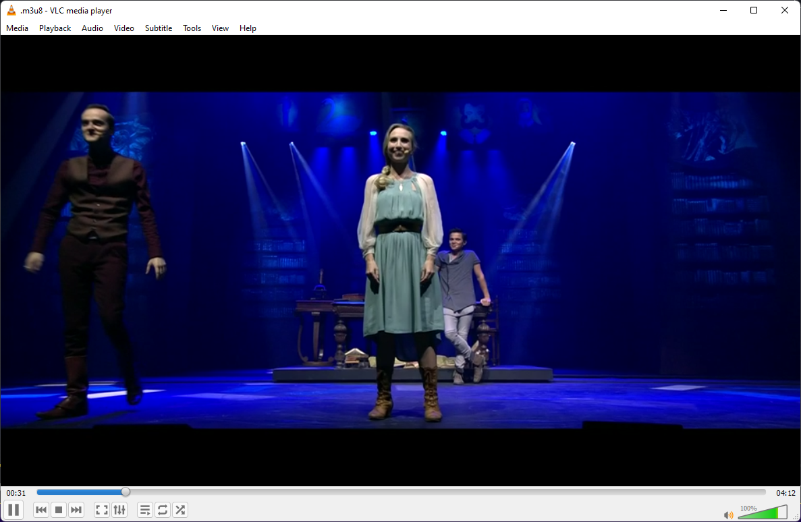Screen dimensions: 801x522
Task: Skip to next media item
Action: pos(76,510)
